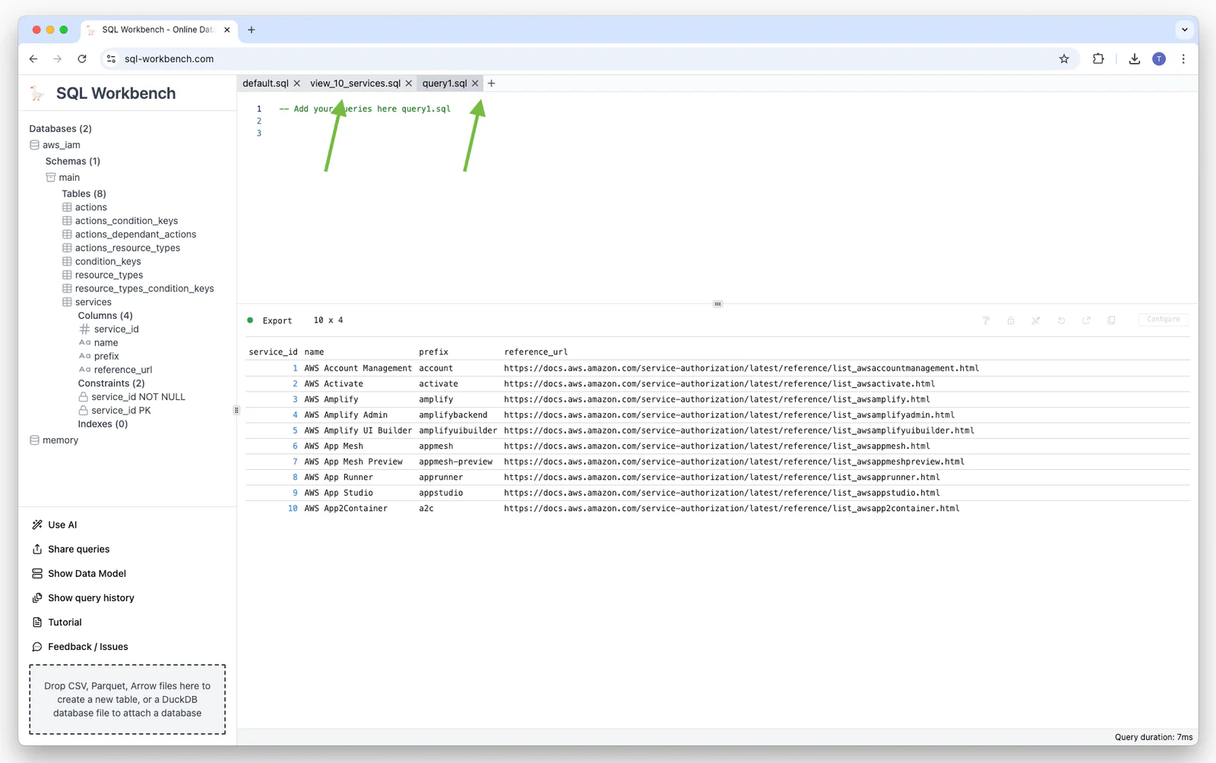1216x763 pixels.
Task: Expand the resource_types table
Action: (x=102, y=276)
